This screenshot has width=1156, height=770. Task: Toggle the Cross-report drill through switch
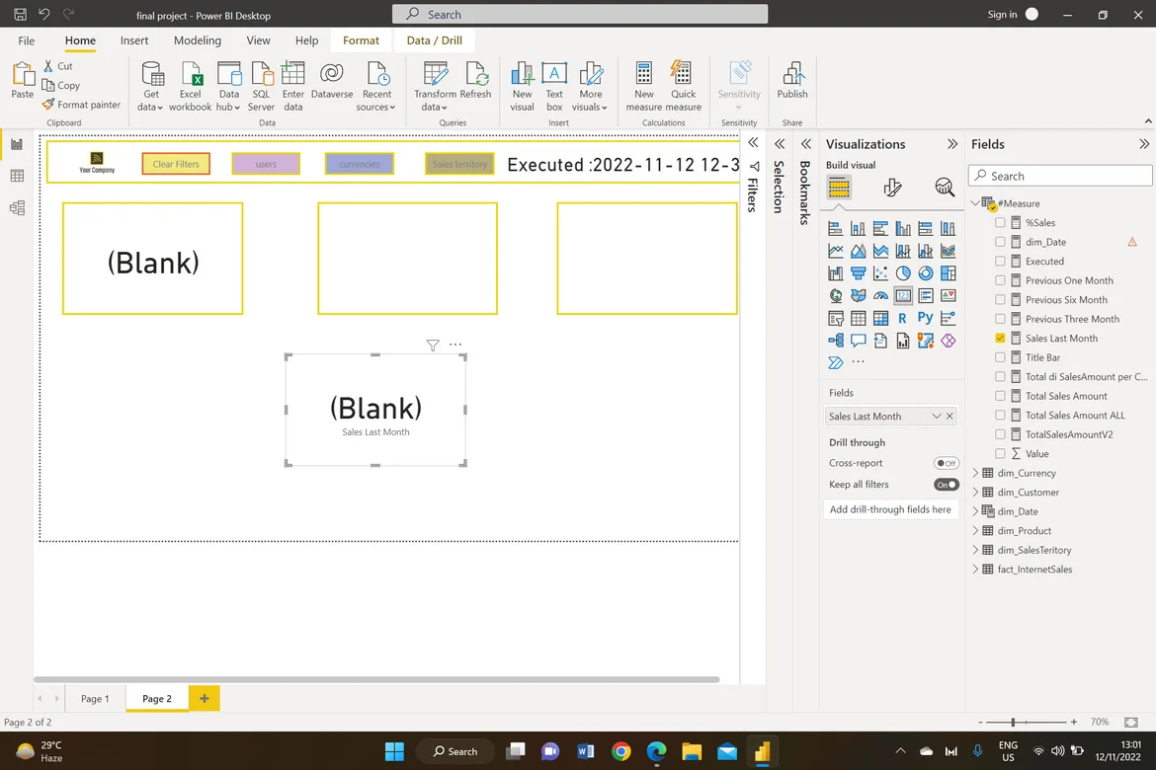coord(946,463)
